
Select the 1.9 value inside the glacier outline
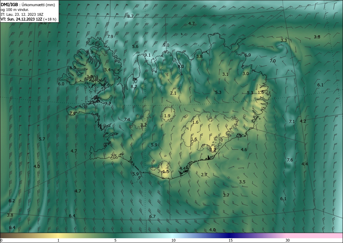(167, 116)
